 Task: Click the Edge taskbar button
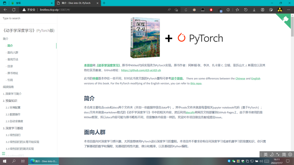44,161
